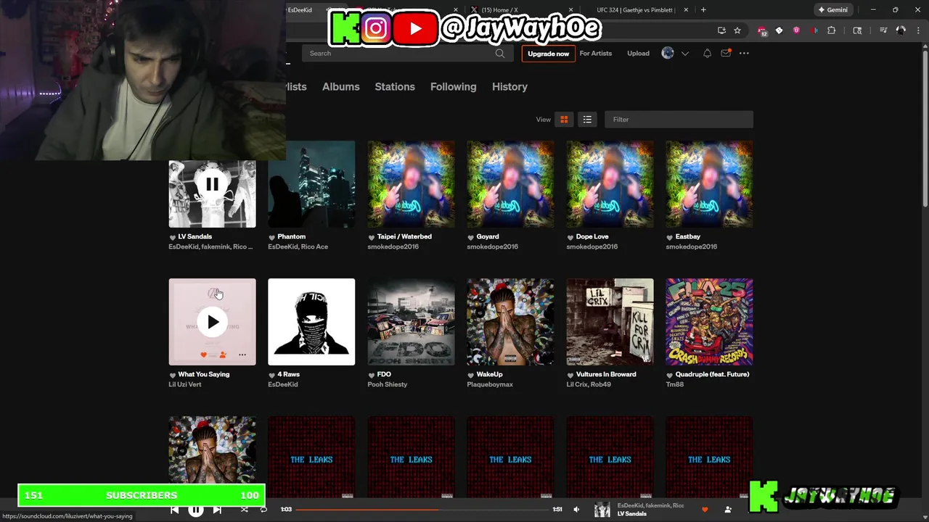This screenshot has width=929, height=522.
Task: Switch to UFC 324 browser tab
Action: [x=635, y=10]
